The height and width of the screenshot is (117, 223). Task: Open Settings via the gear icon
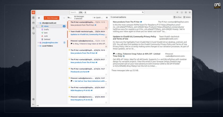click(33, 99)
